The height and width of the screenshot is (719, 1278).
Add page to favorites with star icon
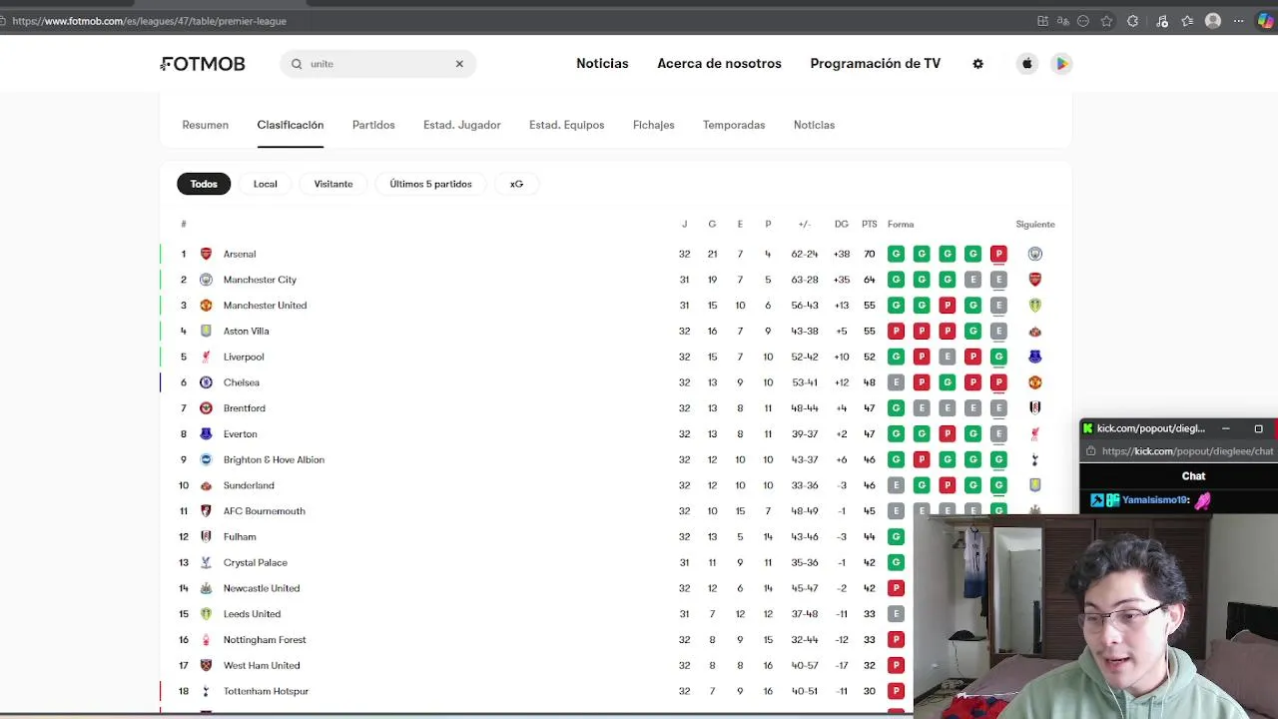1106,21
